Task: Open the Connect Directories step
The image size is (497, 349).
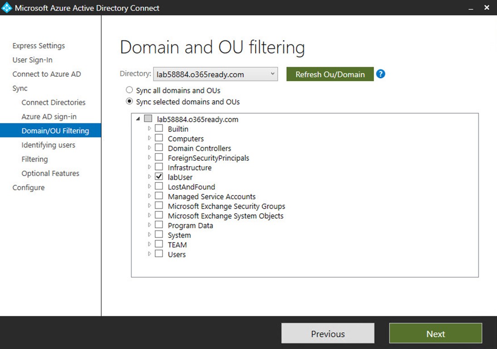Action: click(x=54, y=103)
